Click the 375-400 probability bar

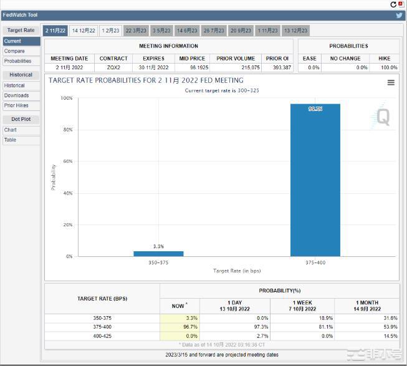pos(315,181)
